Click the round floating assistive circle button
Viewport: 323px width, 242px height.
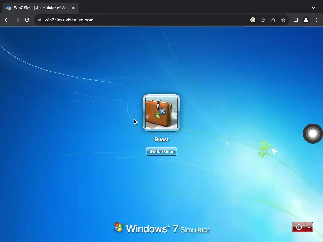pyautogui.click(x=313, y=134)
